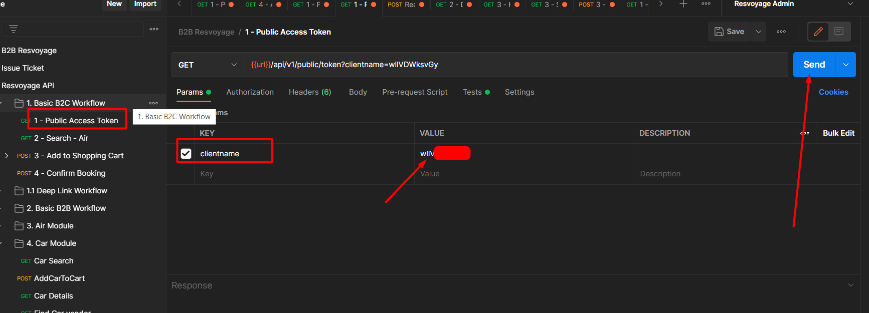Viewport: 869px width, 313px height.
Task: Expand the Response panel chevron
Action: coord(850,285)
